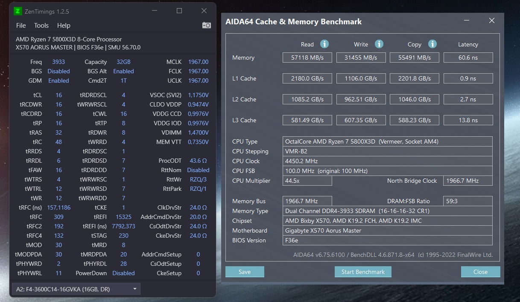This screenshot has height=302, width=520.
Task: Click the DRAM:FSB Ratio 59:3 field
Action: pos(468,201)
